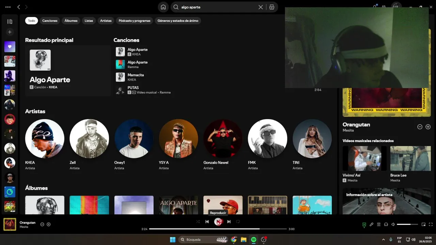Open the mini player icon
The image size is (436, 245).
pyautogui.click(x=424, y=225)
